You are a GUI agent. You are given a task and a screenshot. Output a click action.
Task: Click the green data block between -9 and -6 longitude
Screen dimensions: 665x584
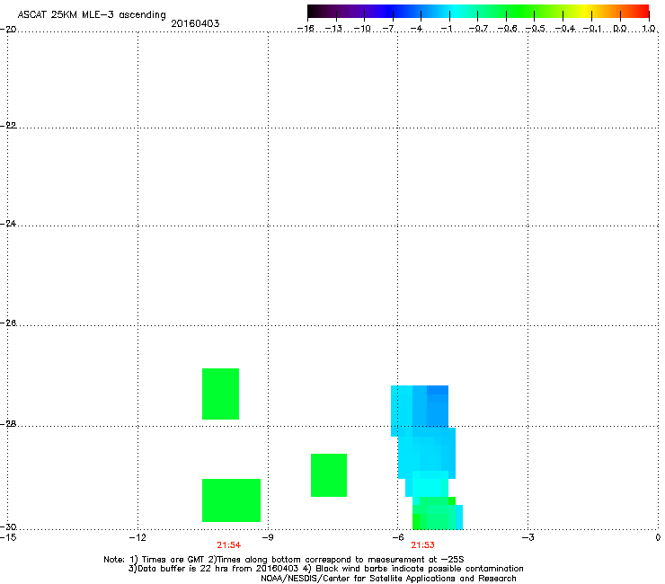click(x=329, y=475)
